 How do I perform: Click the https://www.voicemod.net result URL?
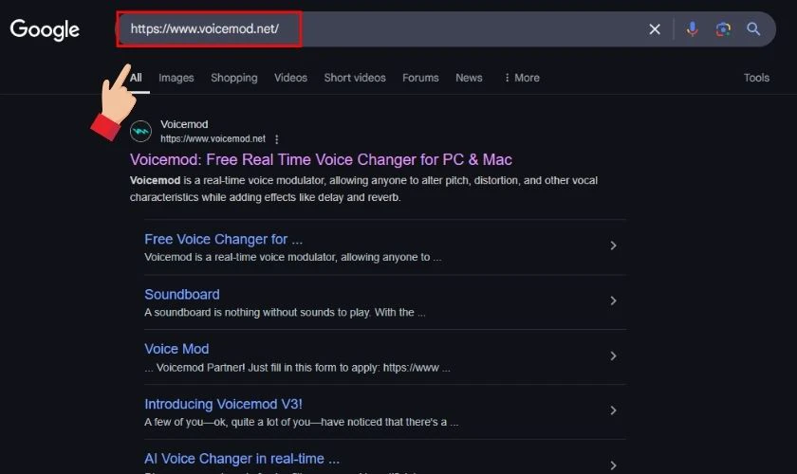[213, 138]
